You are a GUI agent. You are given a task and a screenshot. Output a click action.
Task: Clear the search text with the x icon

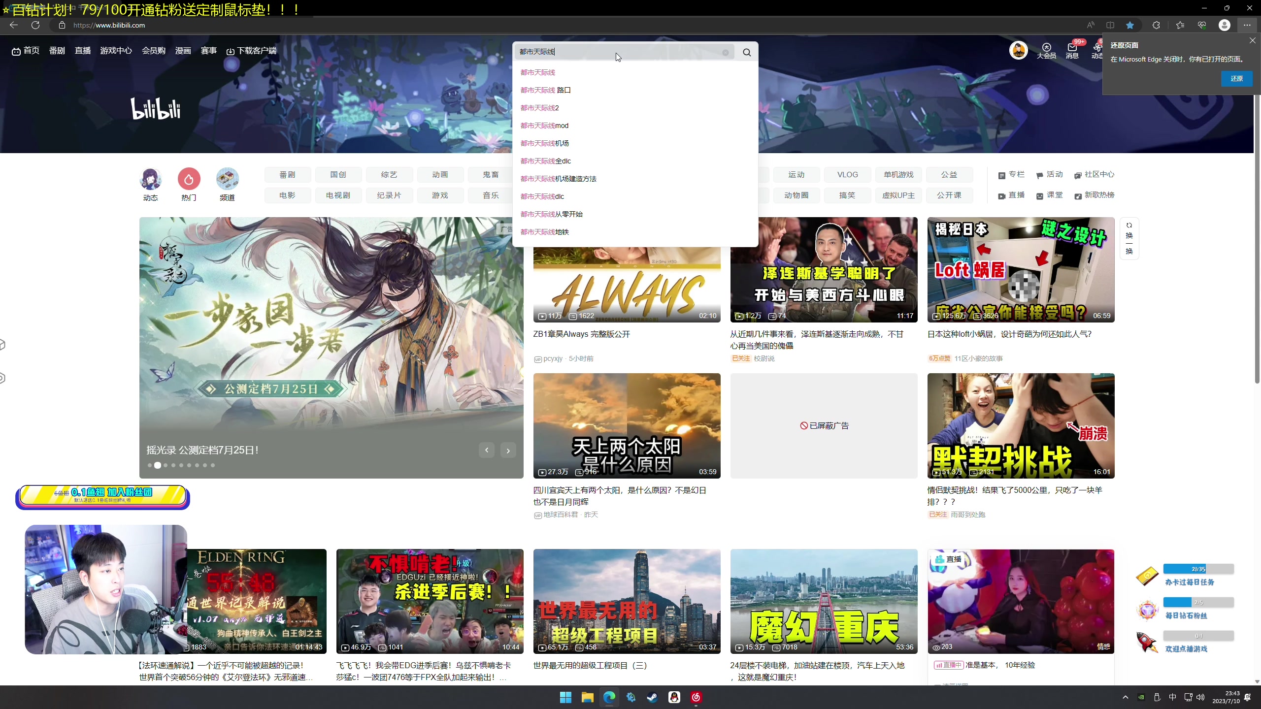[x=726, y=52]
